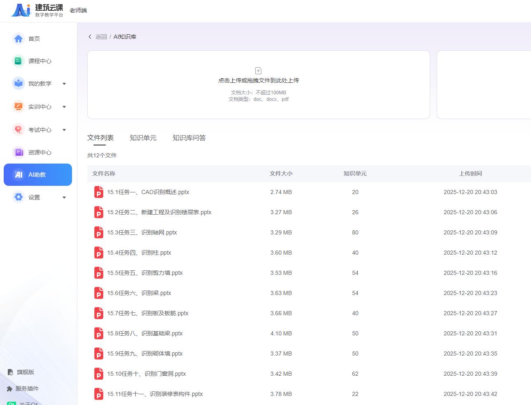Click the PPT icon for 15.6任务六 识别梁

pyautogui.click(x=99, y=293)
